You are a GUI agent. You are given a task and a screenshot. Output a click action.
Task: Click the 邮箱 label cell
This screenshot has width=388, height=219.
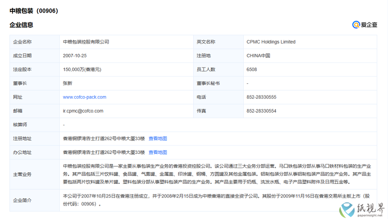coord(35,111)
